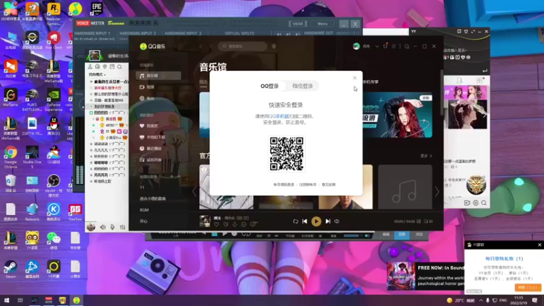Click the orange 领取 button in the YY游戏 popup

point(528,288)
